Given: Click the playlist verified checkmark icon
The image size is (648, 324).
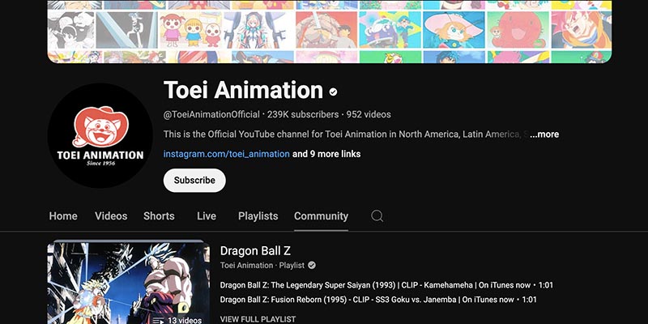Looking at the screenshot, I should pos(312,266).
